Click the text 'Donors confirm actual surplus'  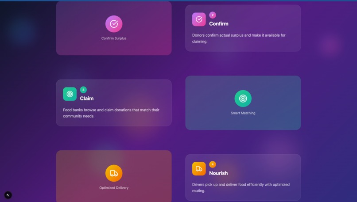pyautogui.click(x=217, y=35)
